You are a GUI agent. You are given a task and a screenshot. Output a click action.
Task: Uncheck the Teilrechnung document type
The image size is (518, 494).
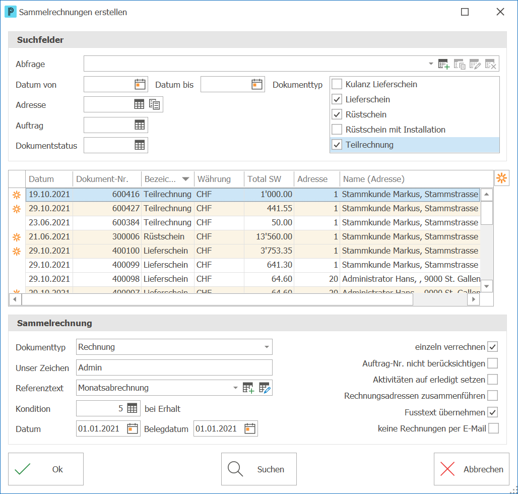(337, 145)
